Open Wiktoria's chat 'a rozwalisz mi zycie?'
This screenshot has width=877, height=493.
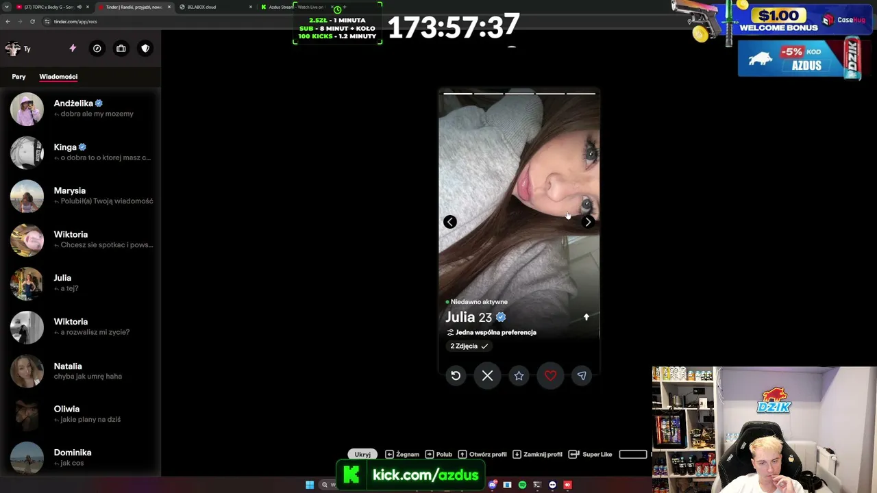point(80,327)
